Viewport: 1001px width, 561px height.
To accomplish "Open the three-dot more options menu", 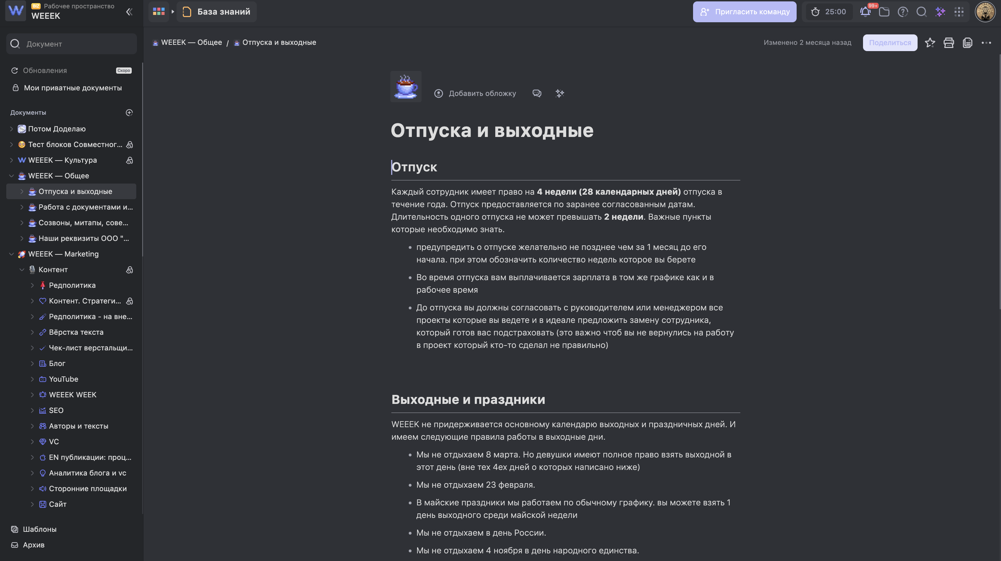I will 986,43.
